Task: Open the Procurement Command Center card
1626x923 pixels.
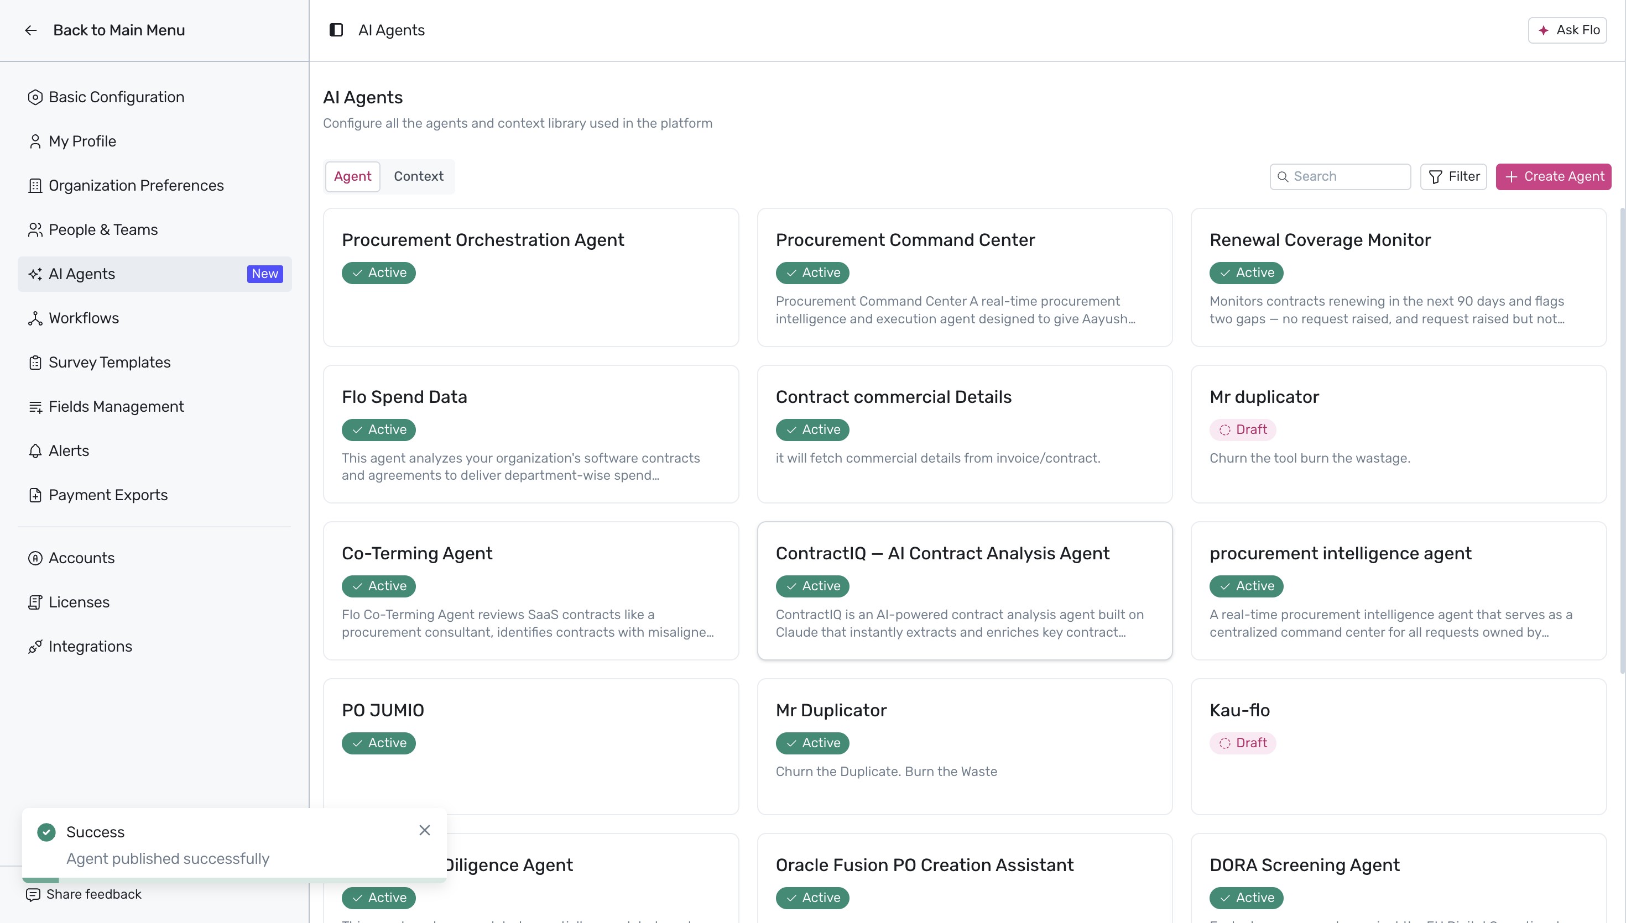Action: point(965,277)
